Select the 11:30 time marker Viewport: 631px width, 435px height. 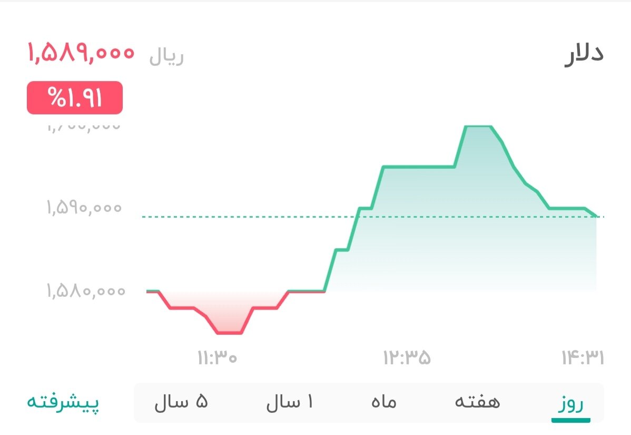(216, 358)
